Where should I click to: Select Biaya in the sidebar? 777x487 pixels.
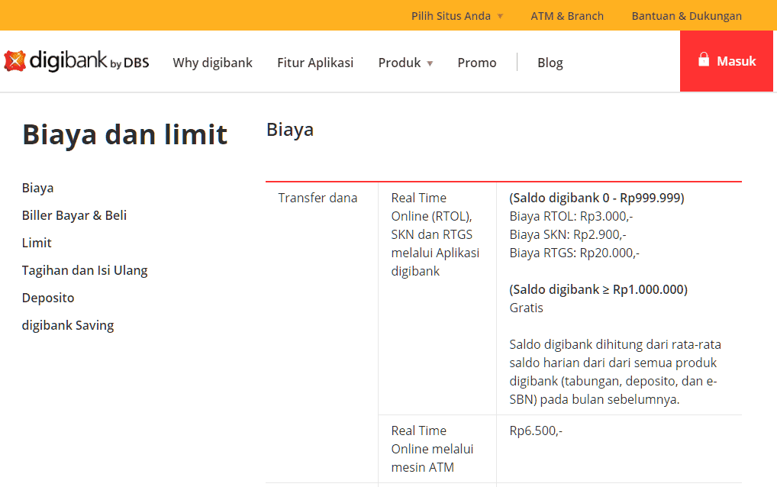[37, 187]
